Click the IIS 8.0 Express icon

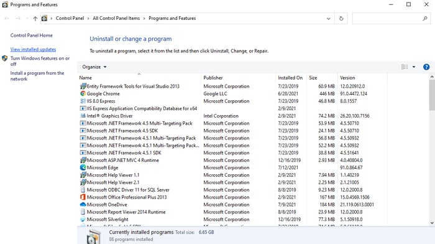tap(83, 101)
